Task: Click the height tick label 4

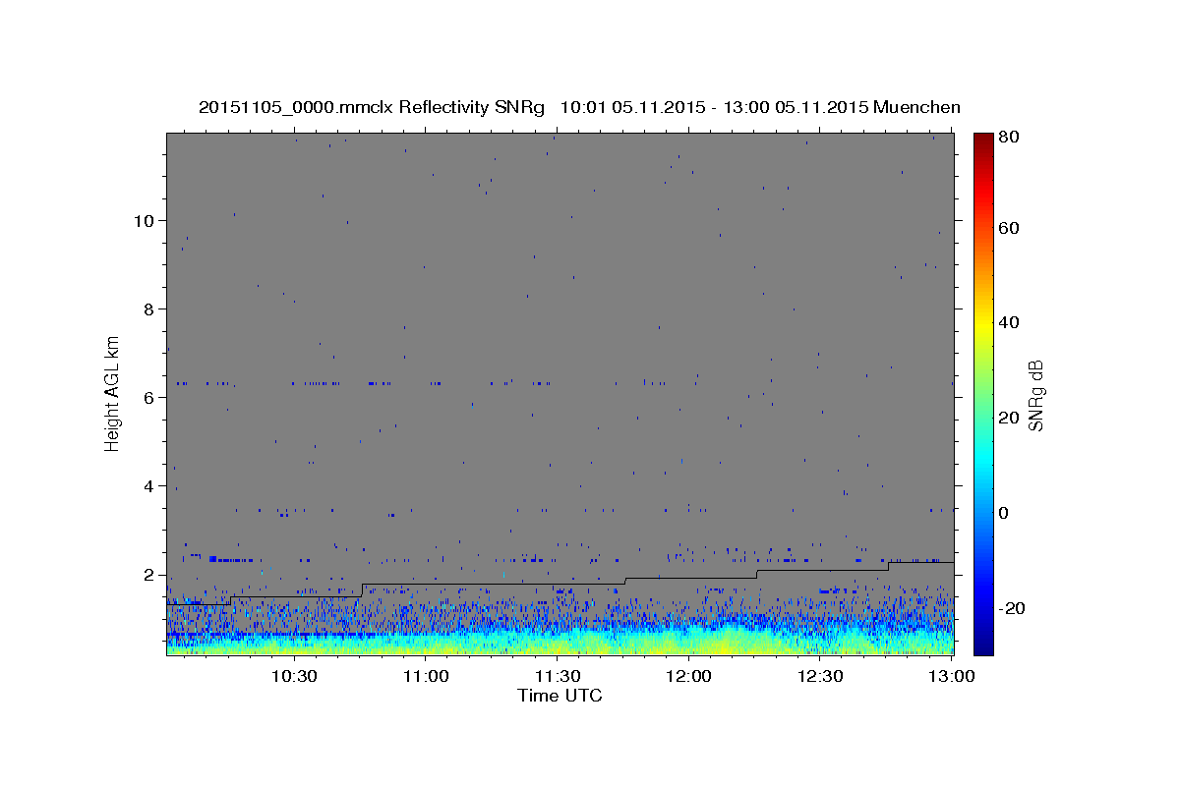Action: (x=149, y=485)
